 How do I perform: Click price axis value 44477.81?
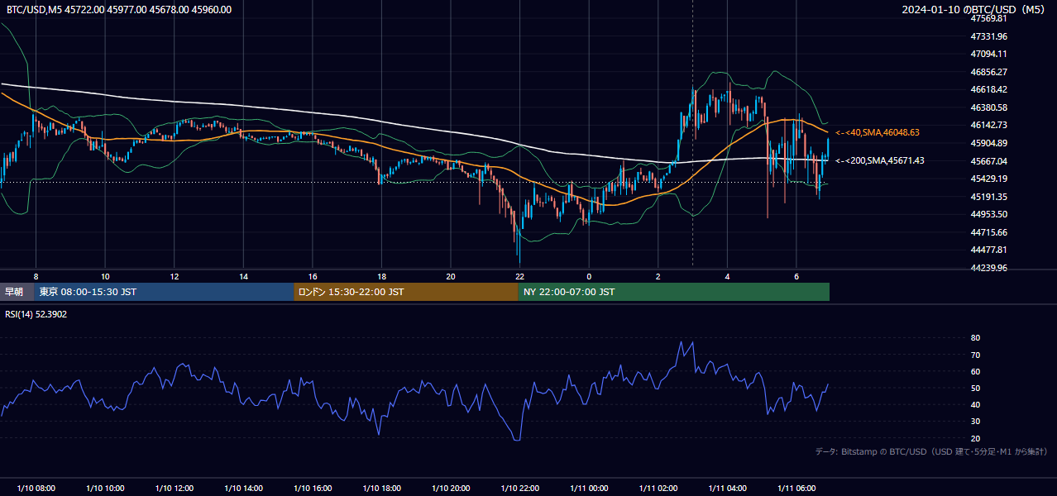[988, 250]
